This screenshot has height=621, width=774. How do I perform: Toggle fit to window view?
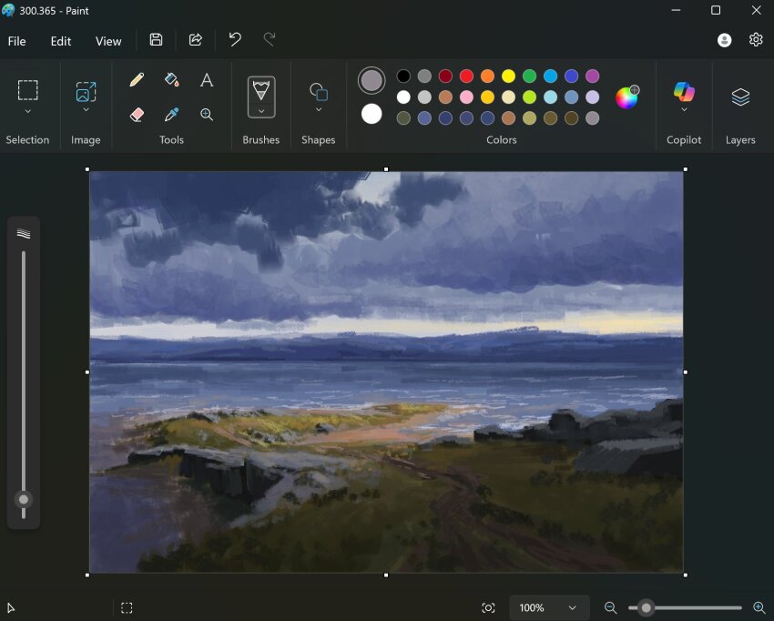pyautogui.click(x=488, y=608)
